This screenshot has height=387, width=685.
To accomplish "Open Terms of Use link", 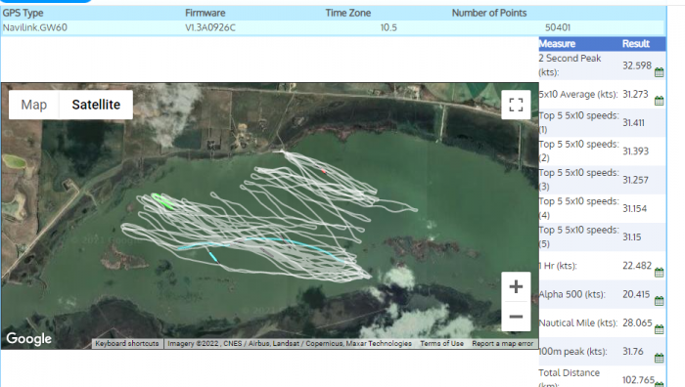I will [x=441, y=343].
